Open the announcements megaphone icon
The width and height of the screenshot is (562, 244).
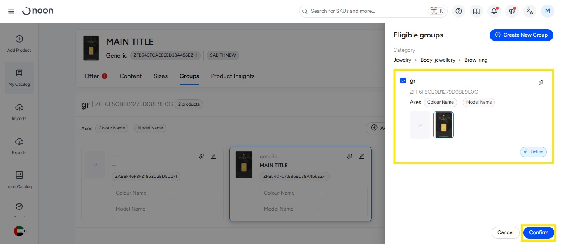click(512, 11)
